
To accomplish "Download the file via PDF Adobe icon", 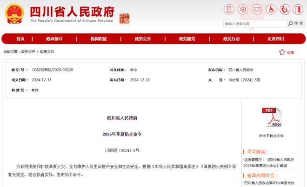I will point(272,117).
